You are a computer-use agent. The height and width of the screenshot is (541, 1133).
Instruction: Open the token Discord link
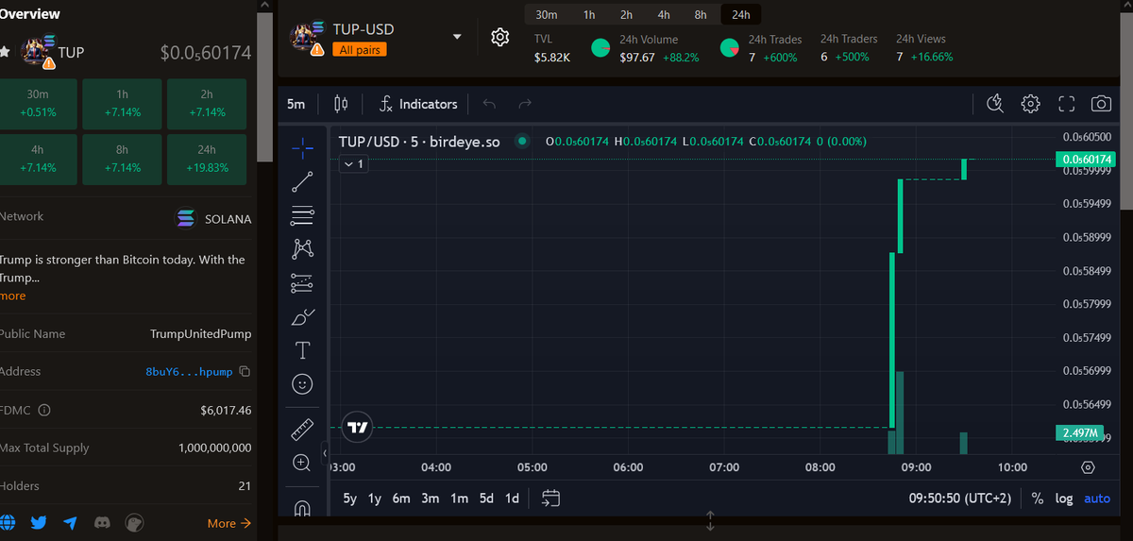point(103,522)
